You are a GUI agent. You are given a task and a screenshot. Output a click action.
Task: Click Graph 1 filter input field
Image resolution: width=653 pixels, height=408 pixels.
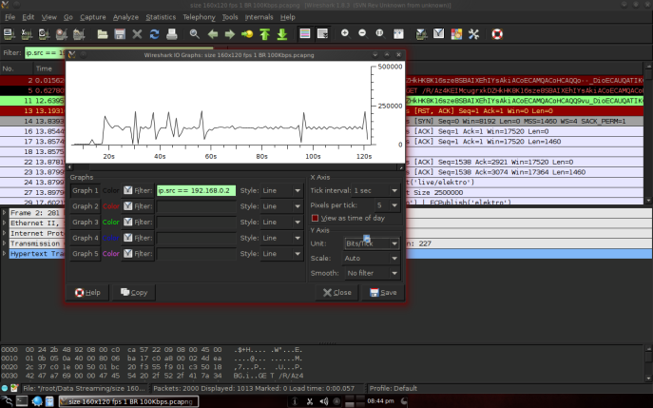(196, 190)
